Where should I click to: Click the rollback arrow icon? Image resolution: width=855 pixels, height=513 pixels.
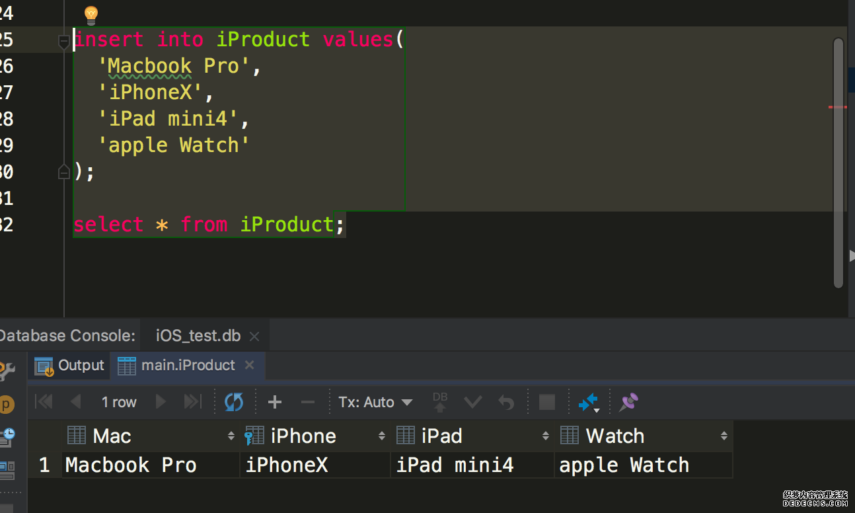pos(506,402)
